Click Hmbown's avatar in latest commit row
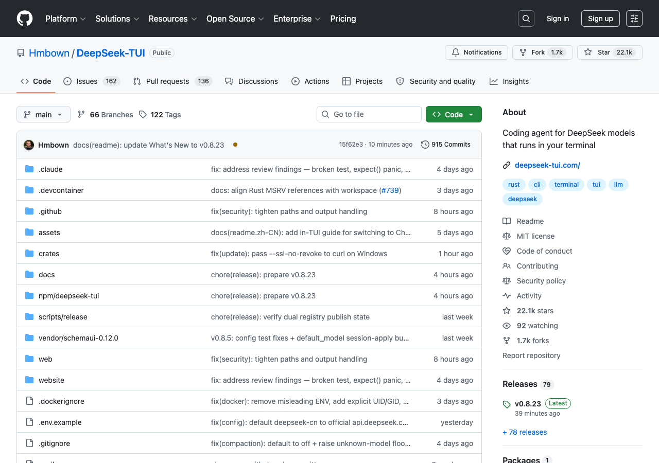Screen dimensions: 659x463 29,145
